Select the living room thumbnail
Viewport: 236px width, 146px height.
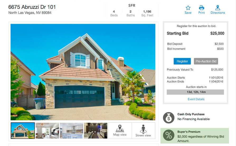pos(47,130)
